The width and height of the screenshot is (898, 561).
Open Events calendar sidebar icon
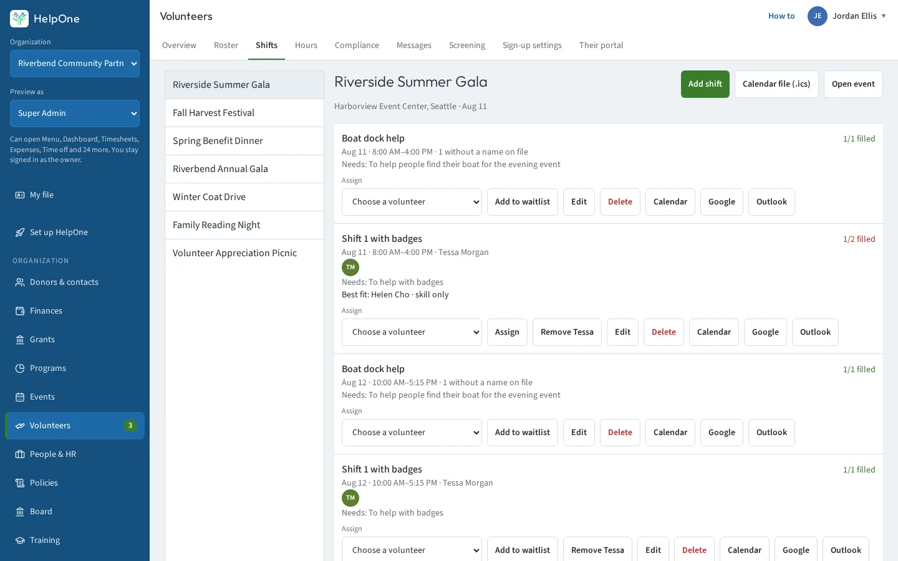[x=20, y=397]
